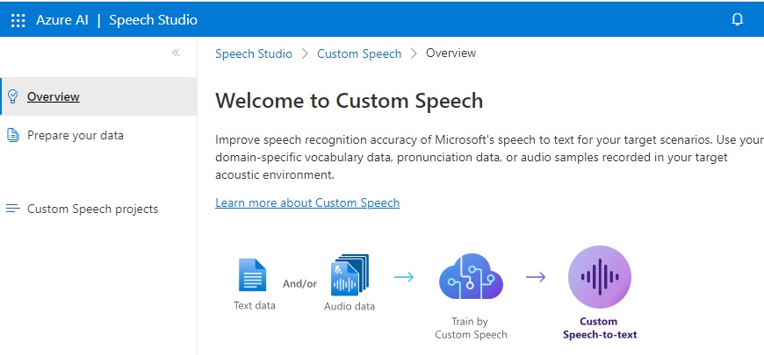The height and width of the screenshot is (355, 764).
Task: Go to Custom Speech projects
Action: 92,209
